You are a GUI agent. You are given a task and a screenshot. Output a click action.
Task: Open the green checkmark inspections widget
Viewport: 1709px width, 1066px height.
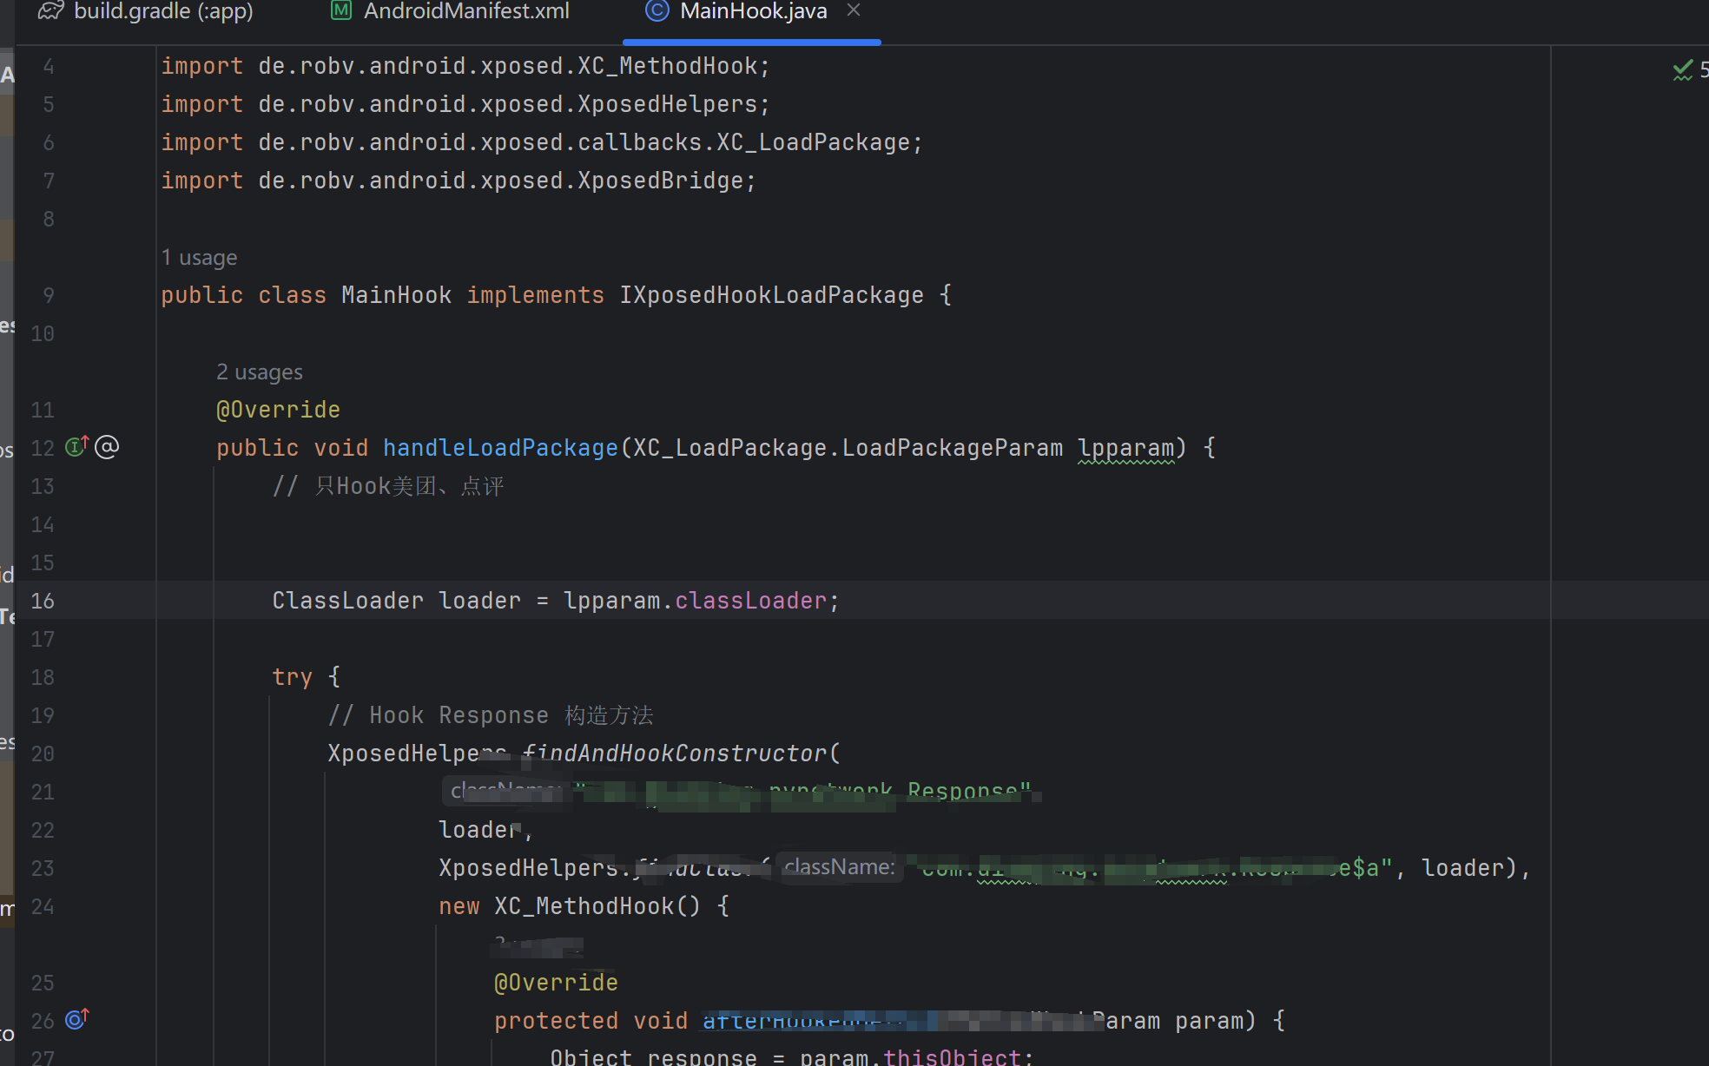click(1682, 70)
